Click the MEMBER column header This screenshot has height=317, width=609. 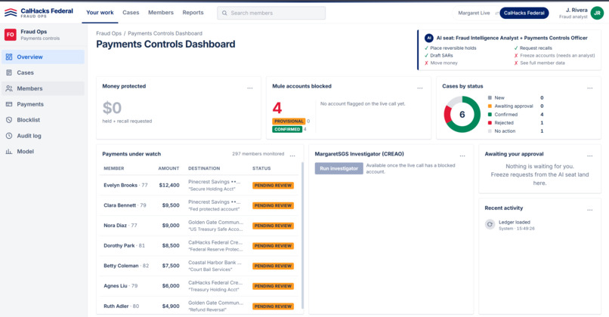coord(114,168)
